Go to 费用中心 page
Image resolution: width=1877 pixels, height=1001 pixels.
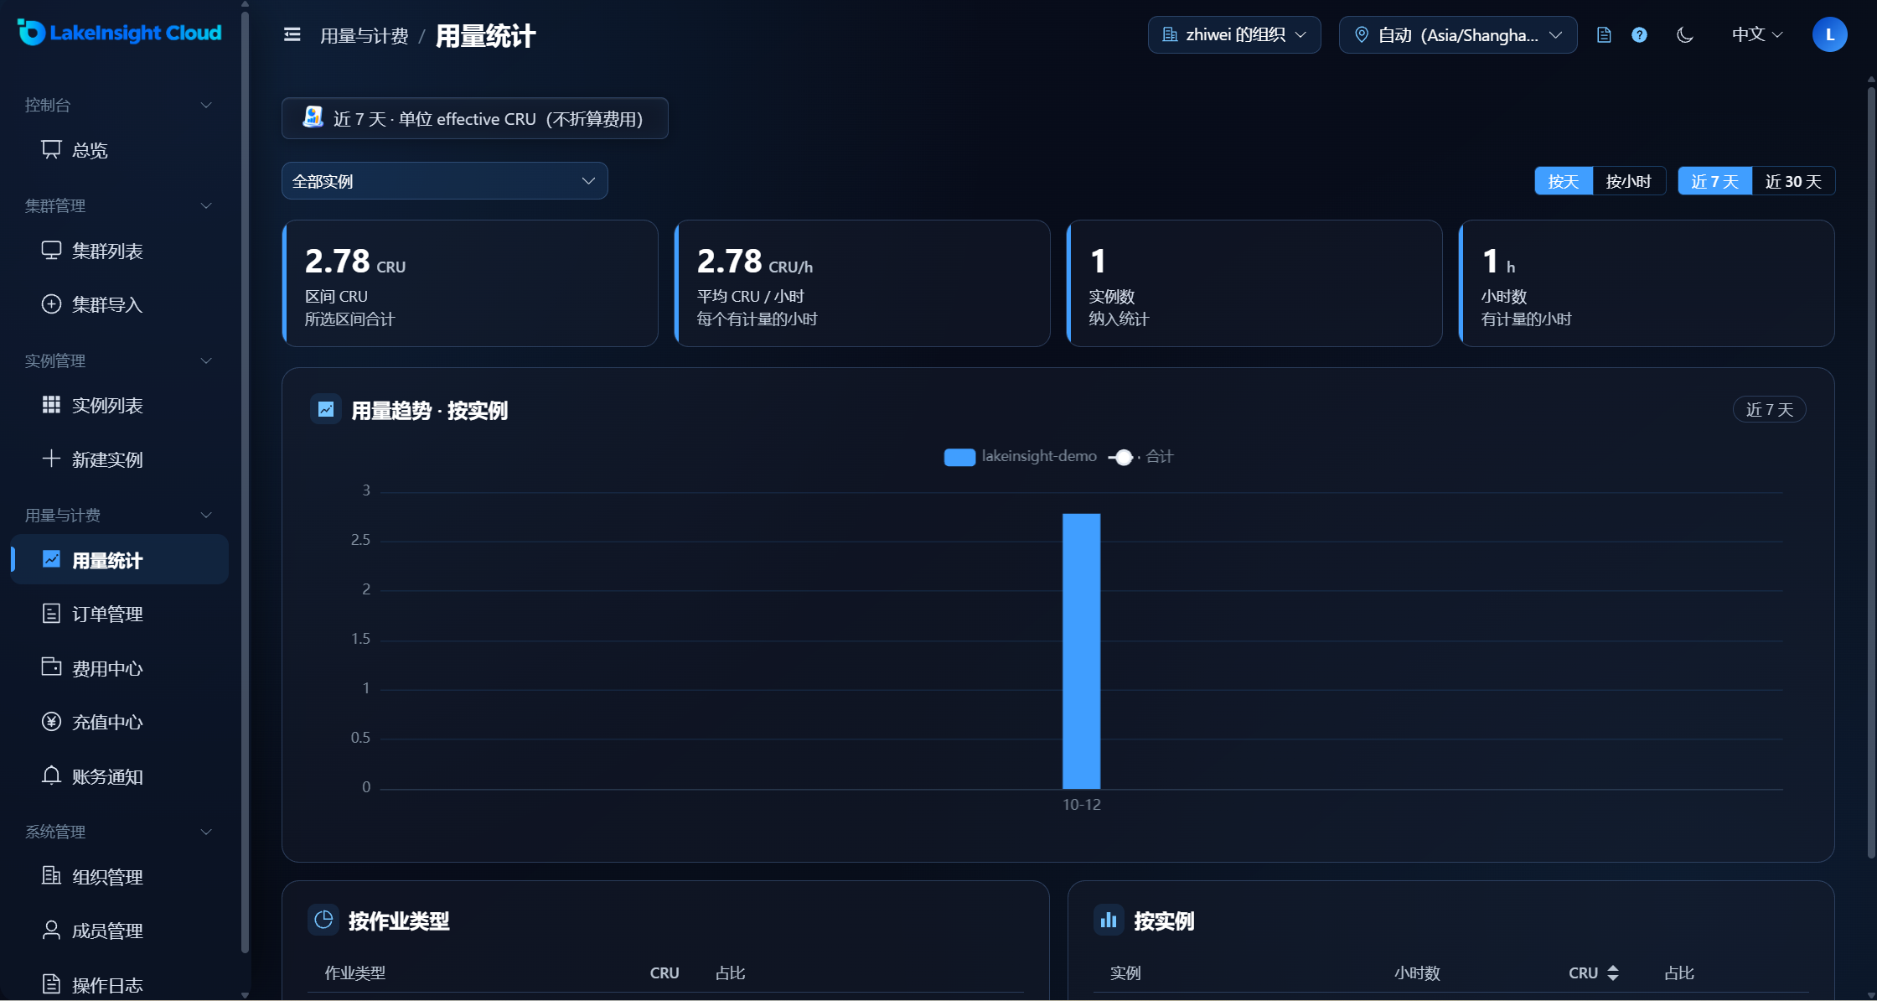[119, 668]
